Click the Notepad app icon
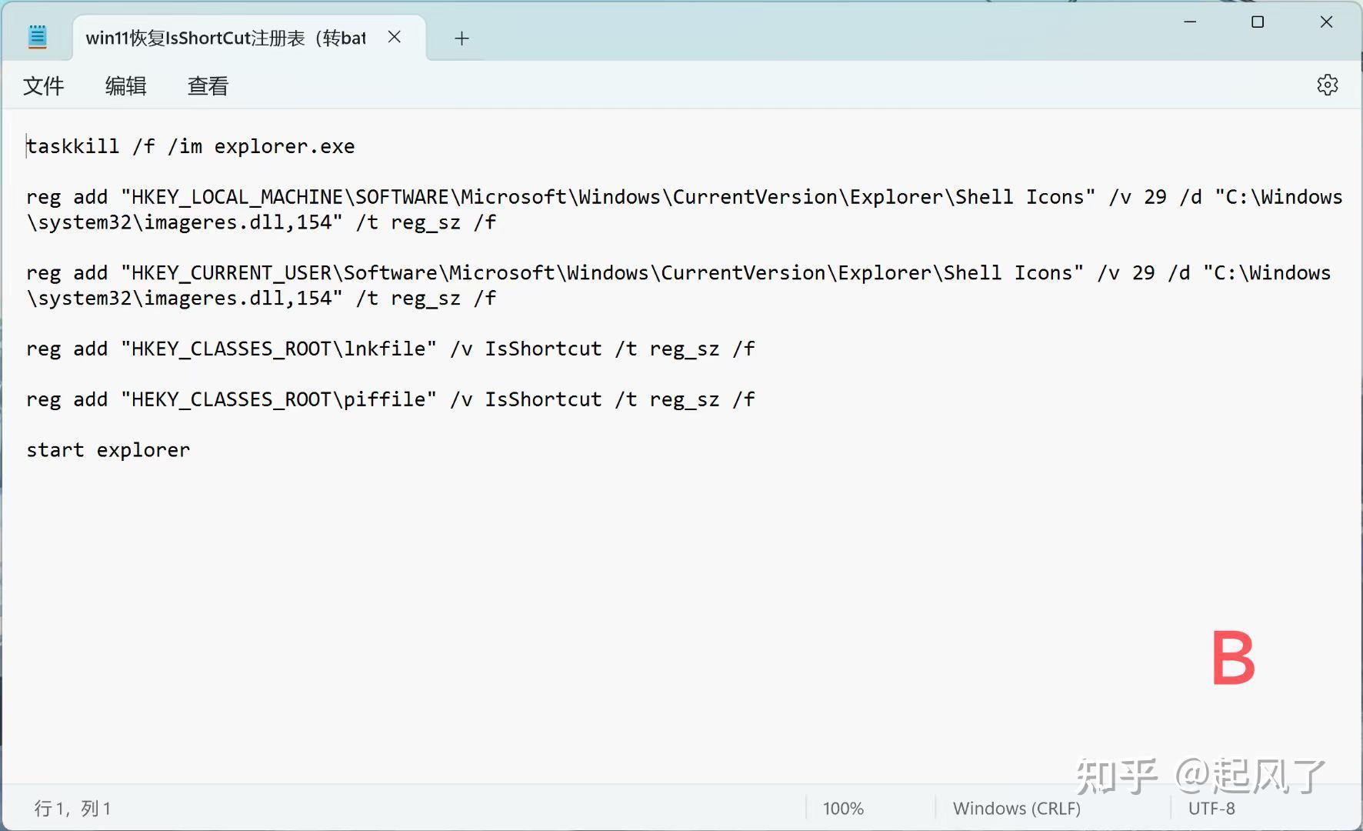This screenshot has width=1363, height=831. tap(37, 37)
